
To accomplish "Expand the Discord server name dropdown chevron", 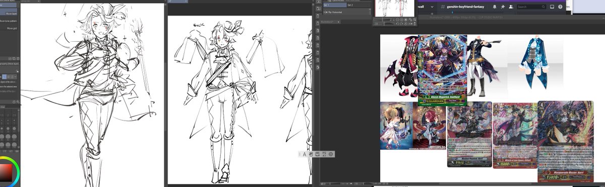I will coord(432,7).
